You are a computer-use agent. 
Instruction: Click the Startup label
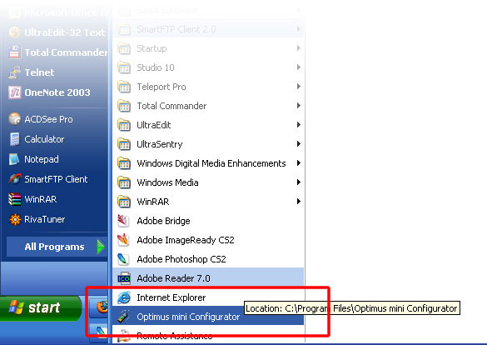[152, 49]
